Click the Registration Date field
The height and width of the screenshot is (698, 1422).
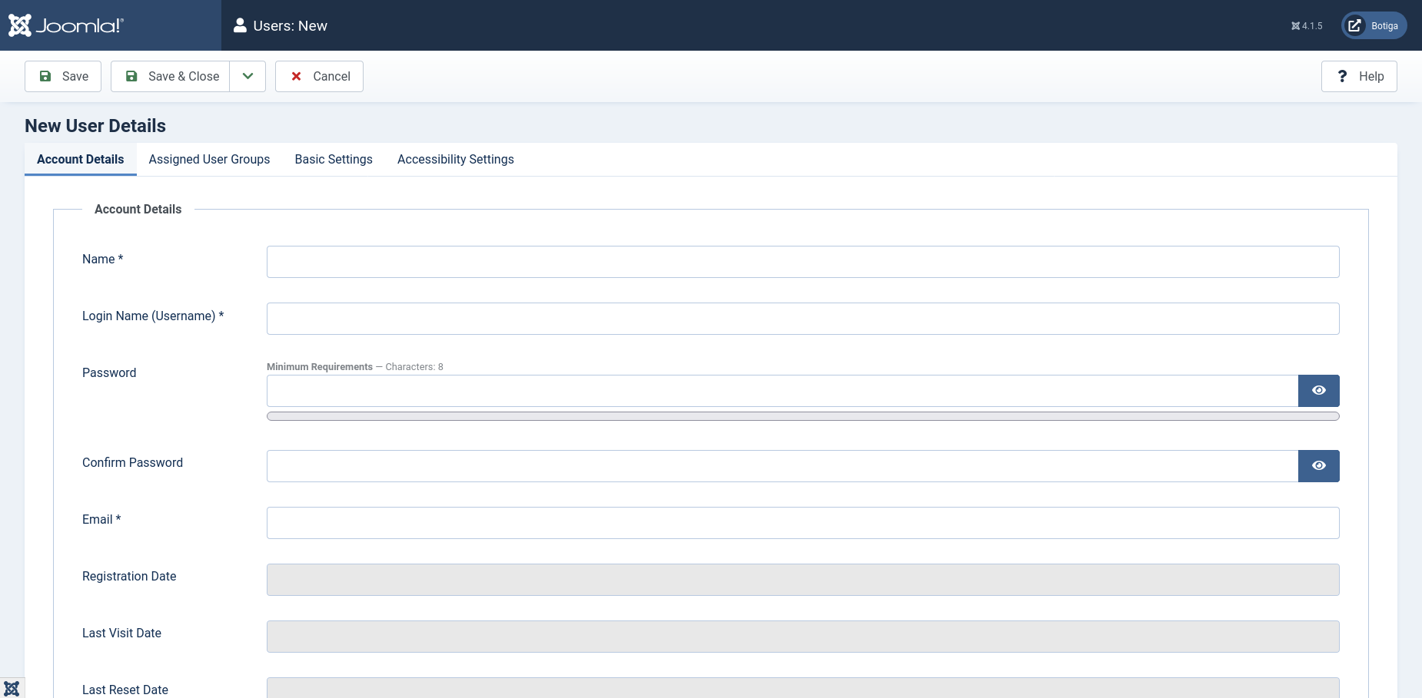click(x=802, y=580)
